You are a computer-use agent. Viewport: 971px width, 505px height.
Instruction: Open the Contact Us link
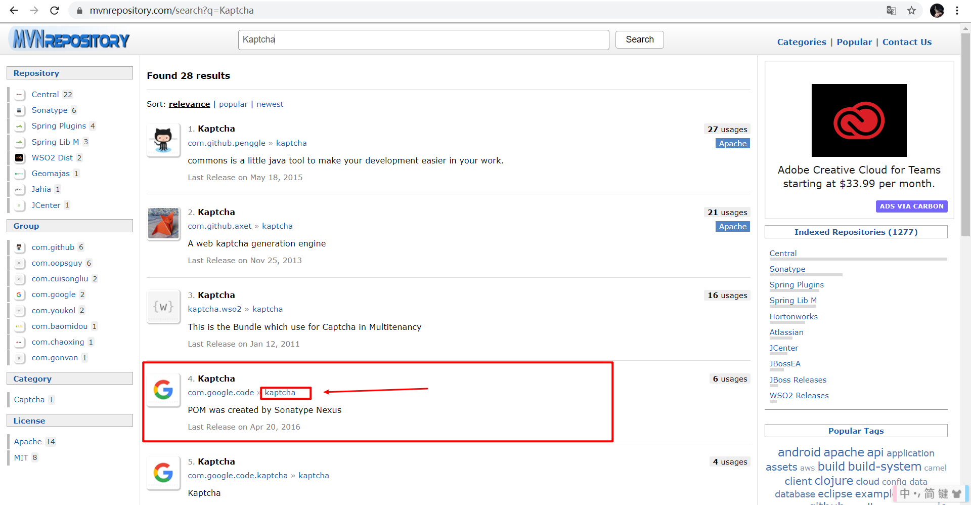[x=907, y=42]
